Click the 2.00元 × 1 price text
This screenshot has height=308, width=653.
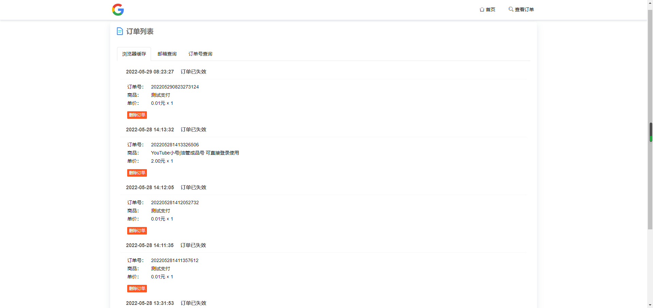(x=162, y=161)
